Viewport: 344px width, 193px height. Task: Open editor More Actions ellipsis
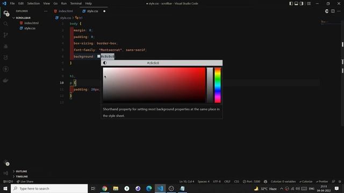pos(339,11)
